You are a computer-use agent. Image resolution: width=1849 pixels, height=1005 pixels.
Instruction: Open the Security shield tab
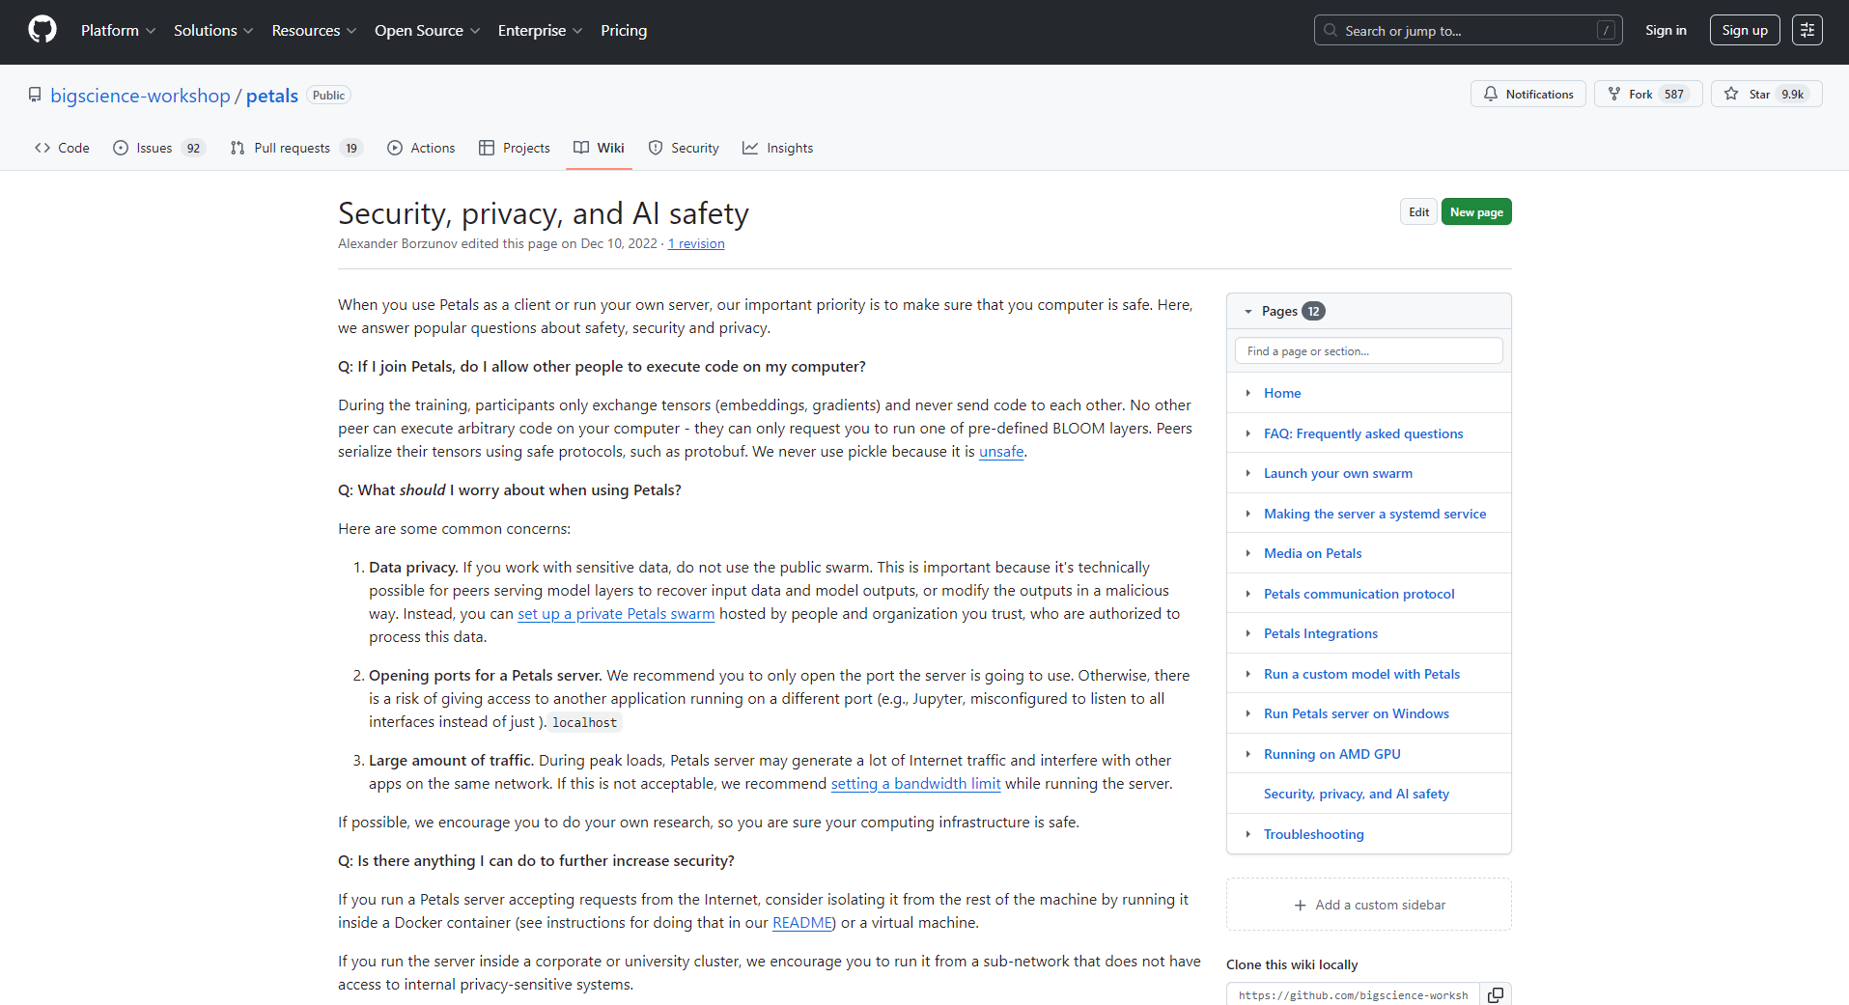point(684,148)
